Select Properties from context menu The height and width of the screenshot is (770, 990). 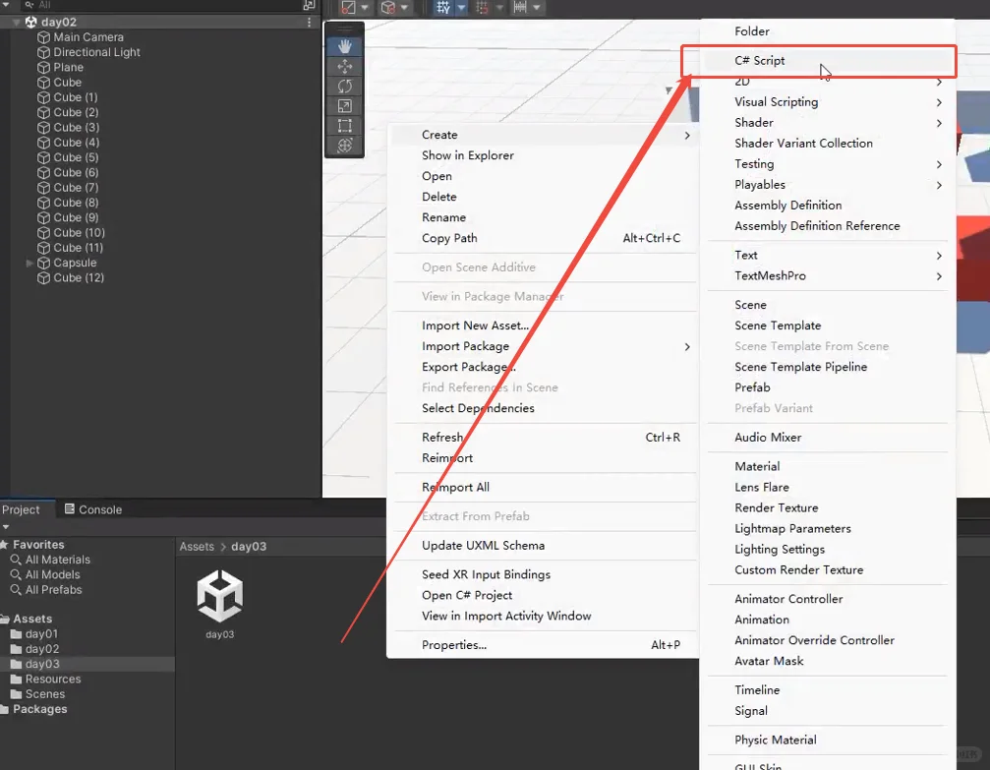tap(543, 645)
